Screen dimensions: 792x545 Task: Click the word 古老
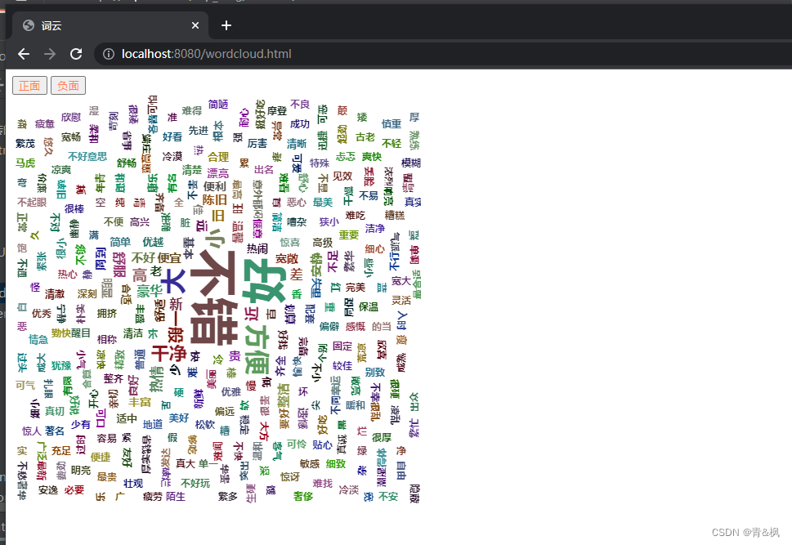point(365,137)
